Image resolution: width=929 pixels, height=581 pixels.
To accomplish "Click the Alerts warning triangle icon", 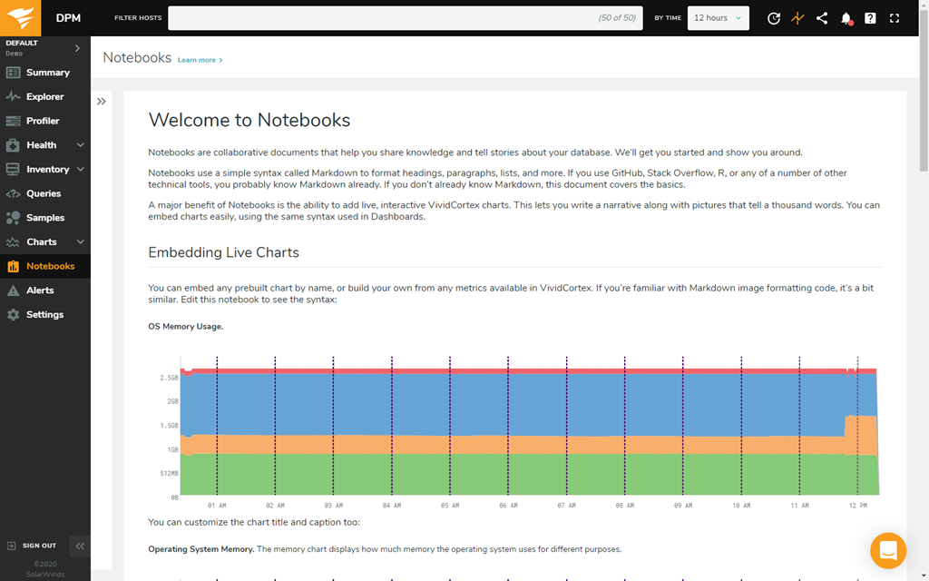I will 13,290.
